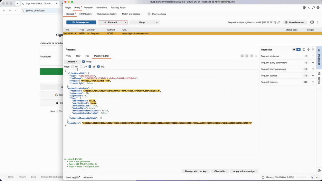322x181 pixels.
Task: Select the intercepted POST request row
Action: click(x=193, y=33)
